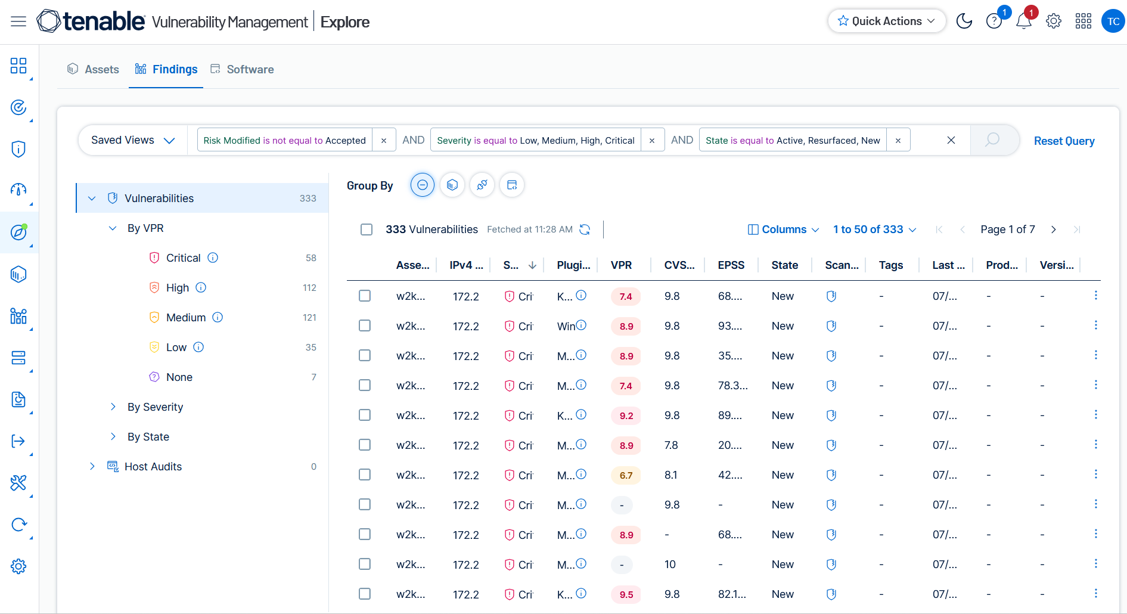
Task: Sort by the Severity column arrow
Action: pyautogui.click(x=532, y=265)
